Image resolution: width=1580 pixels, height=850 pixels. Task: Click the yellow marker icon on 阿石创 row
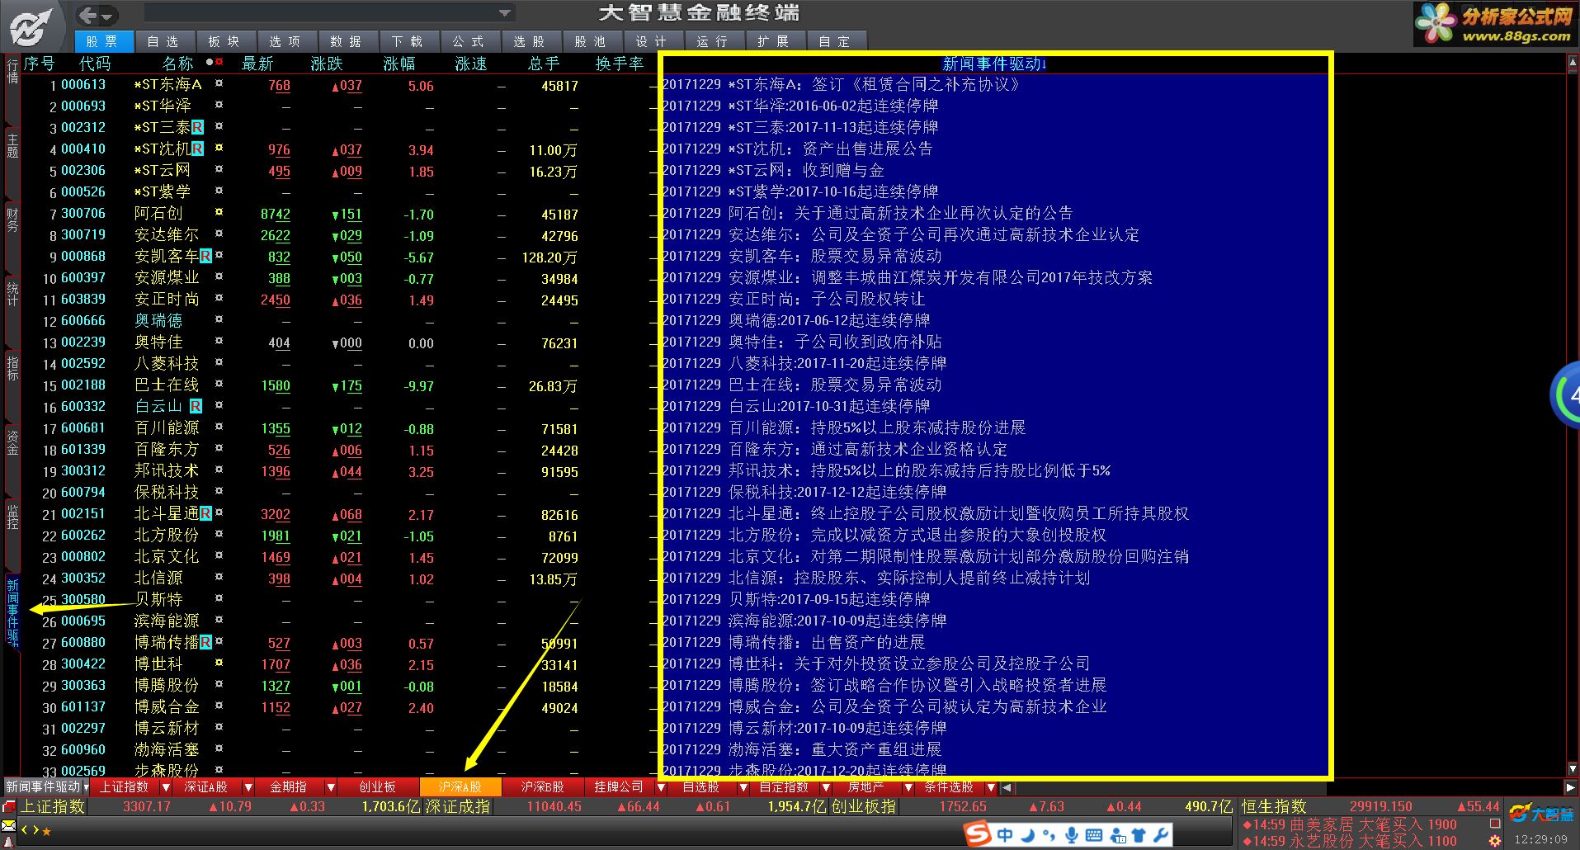219,212
